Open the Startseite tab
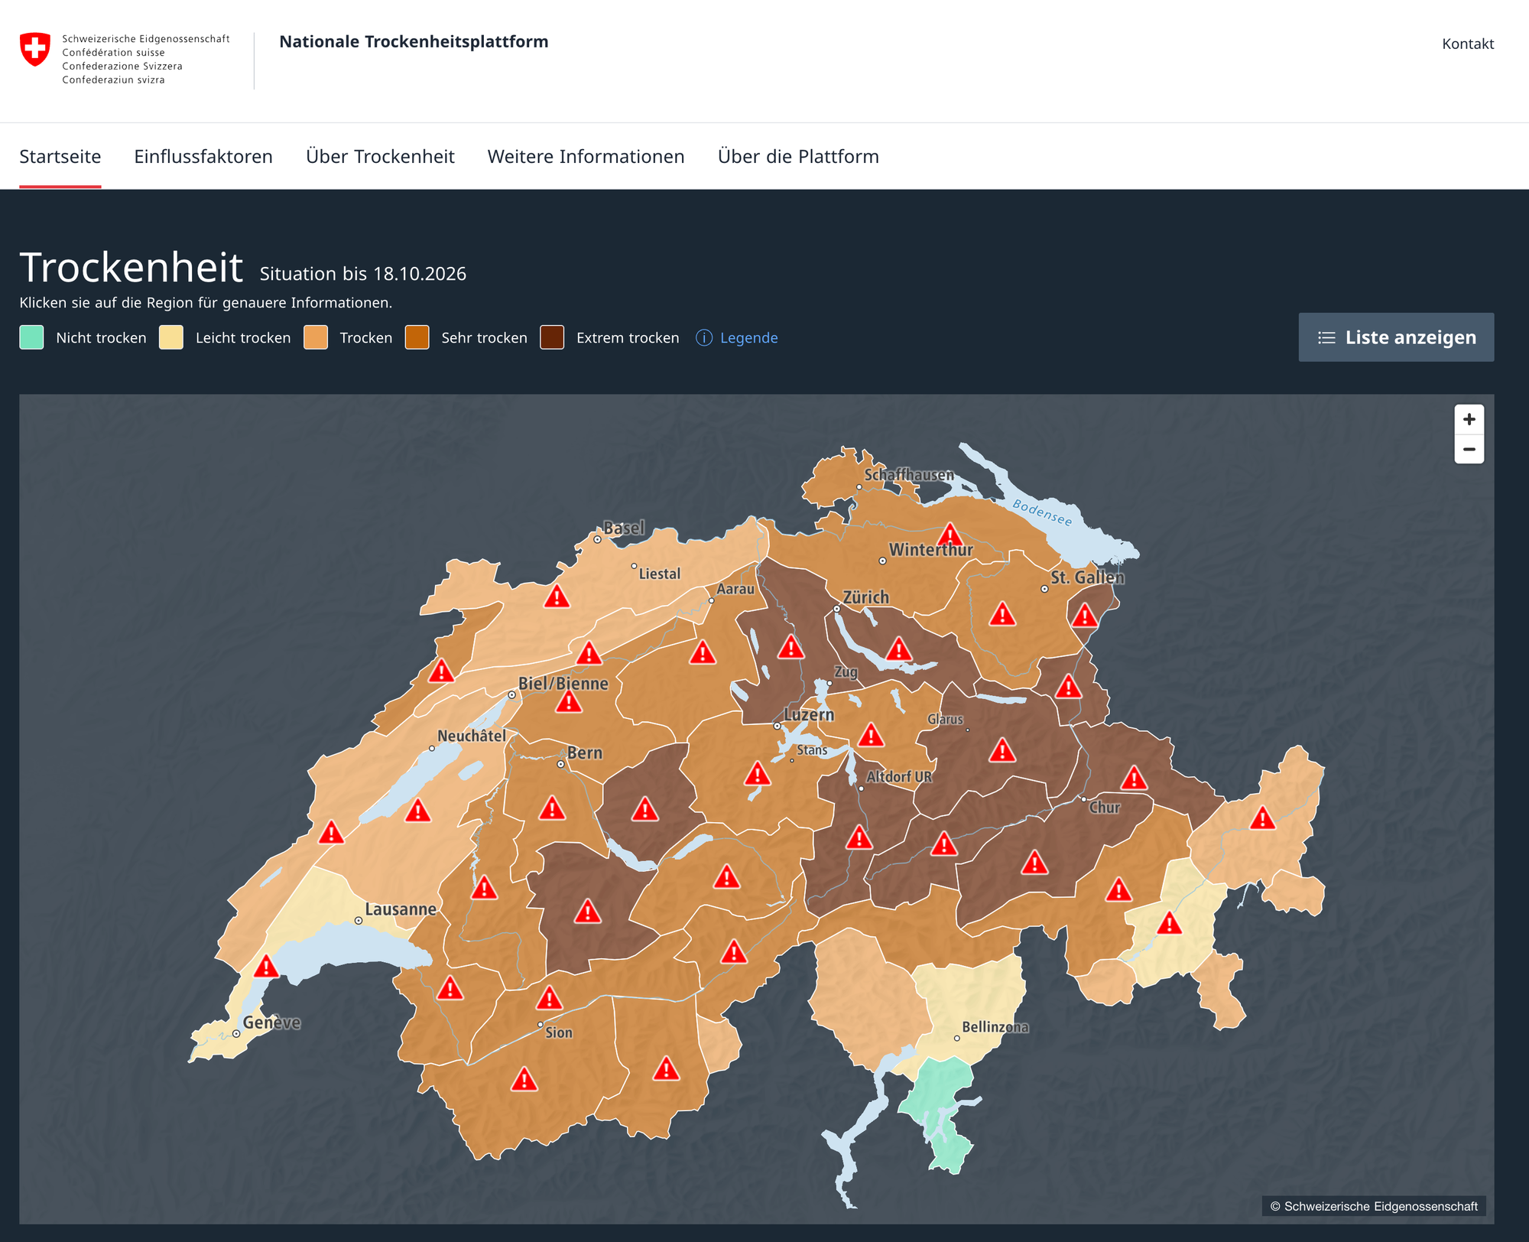1529x1242 pixels. tap(60, 157)
